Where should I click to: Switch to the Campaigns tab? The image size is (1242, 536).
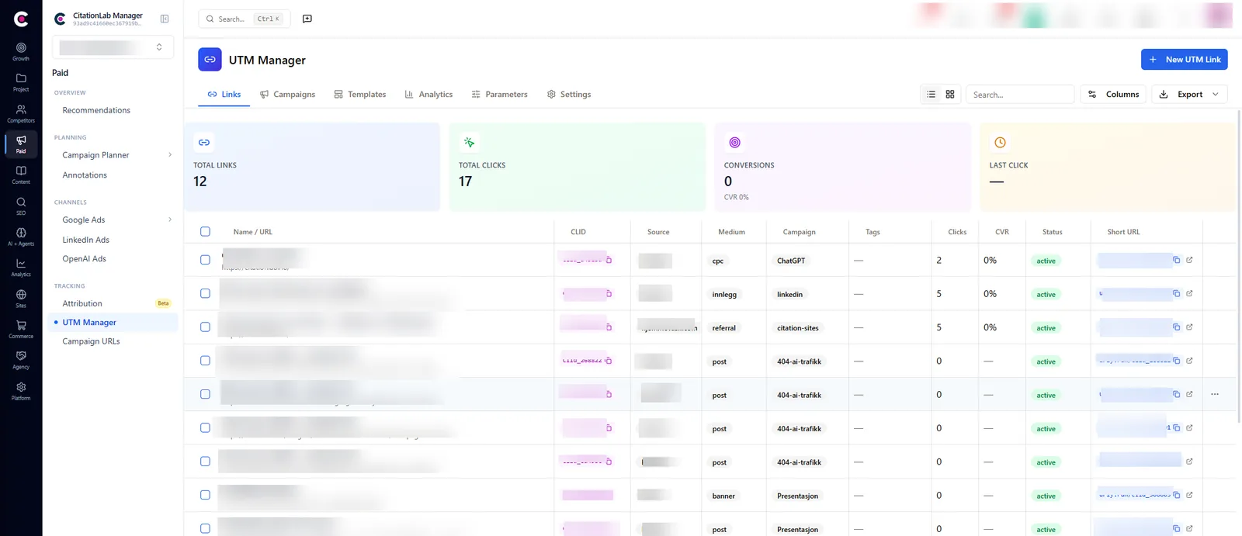pyautogui.click(x=287, y=95)
